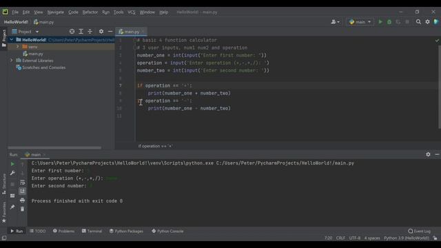Pin the Run tab
The width and height of the screenshot is (441, 248).
pos(12,207)
